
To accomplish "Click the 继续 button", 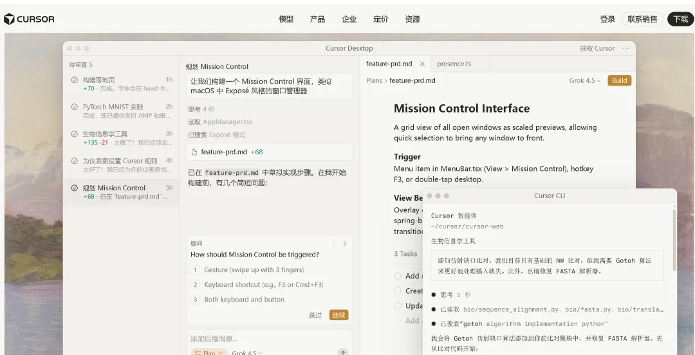I will [x=338, y=315].
